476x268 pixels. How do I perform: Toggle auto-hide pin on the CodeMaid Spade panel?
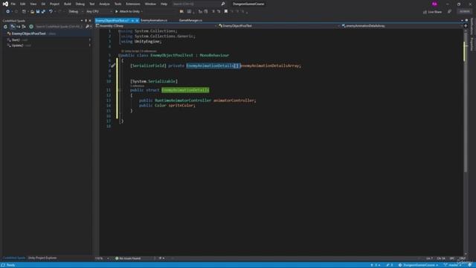[x=86, y=21]
